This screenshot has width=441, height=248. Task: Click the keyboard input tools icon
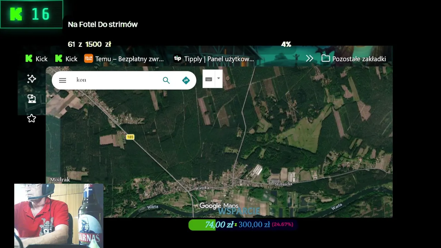[208, 79]
